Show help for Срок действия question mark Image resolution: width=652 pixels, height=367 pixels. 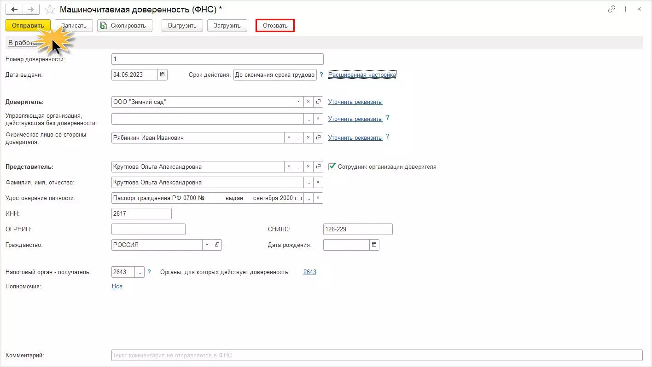(321, 74)
